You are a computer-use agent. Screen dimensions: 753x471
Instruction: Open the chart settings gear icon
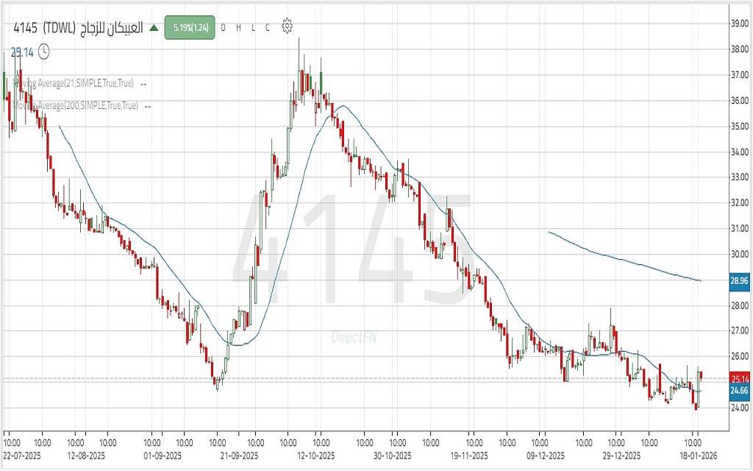coord(287,27)
